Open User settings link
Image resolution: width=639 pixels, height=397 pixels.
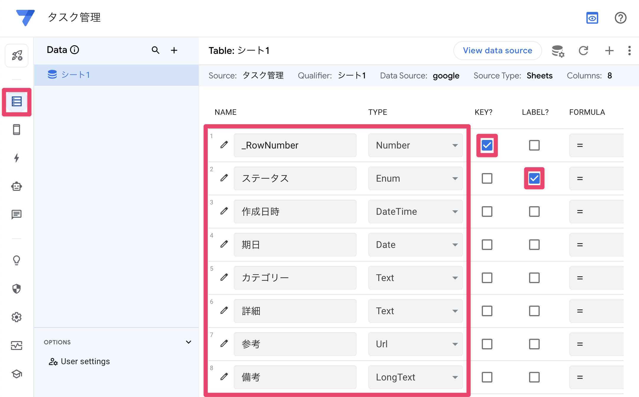click(x=85, y=362)
